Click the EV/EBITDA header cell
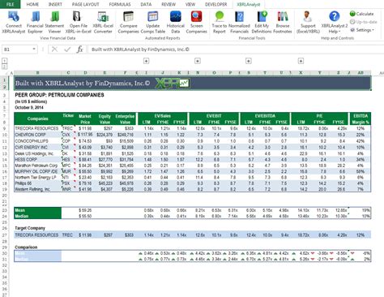 tap(265, 116)
